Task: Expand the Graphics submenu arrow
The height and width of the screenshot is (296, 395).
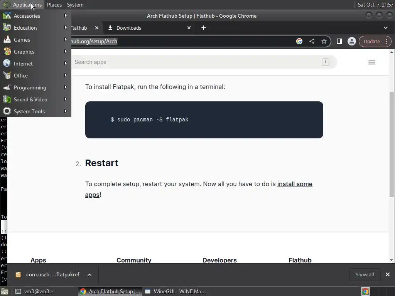Action: pos(66,51)
